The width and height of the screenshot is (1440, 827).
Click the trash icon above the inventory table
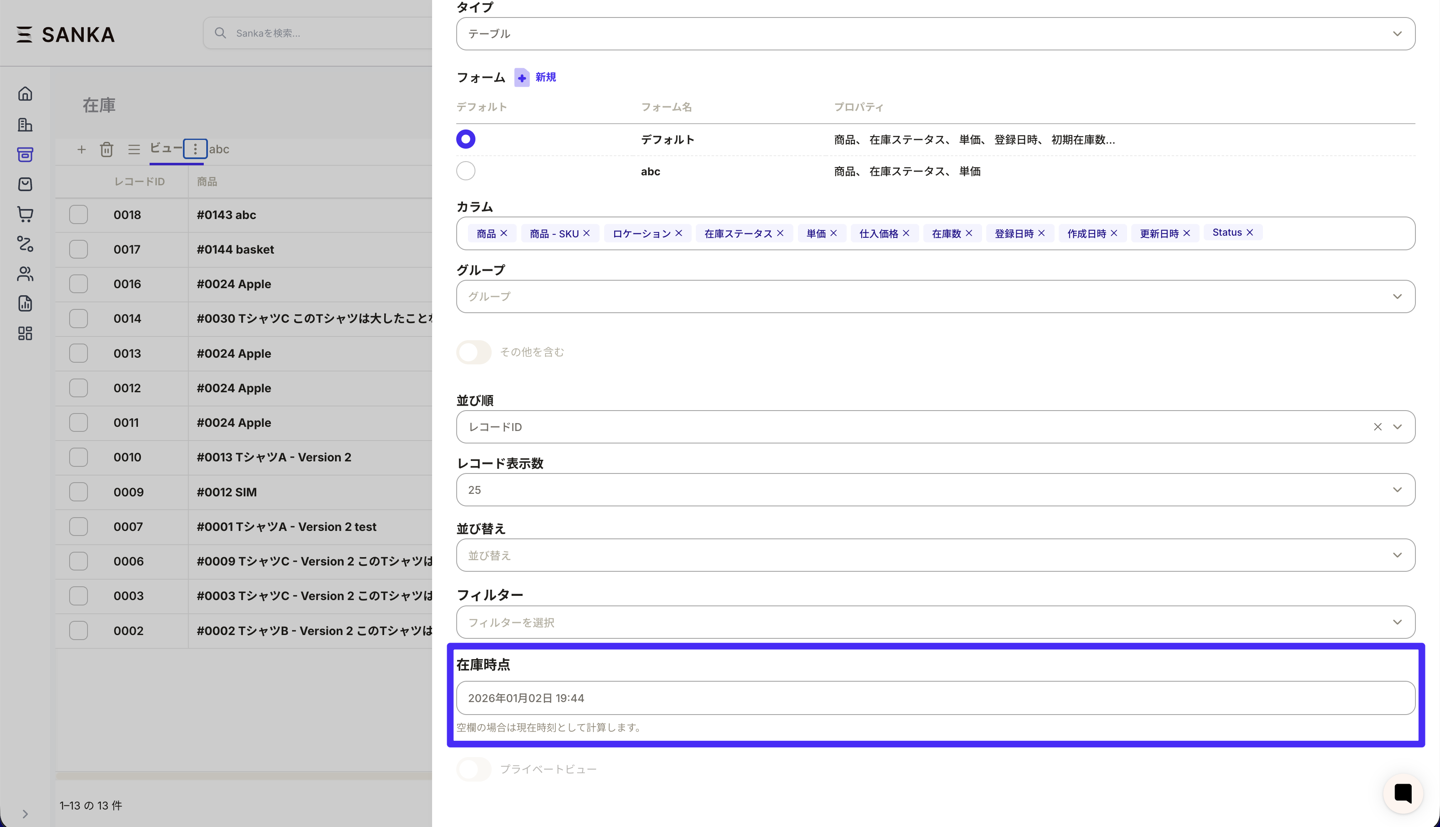tap(107, 149)
